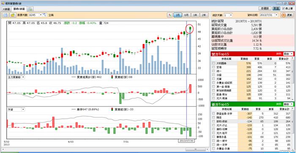This screenshot has width=296, height=153.
Task: Click the open folder icon in the toolbar
Action: [13, 15]
